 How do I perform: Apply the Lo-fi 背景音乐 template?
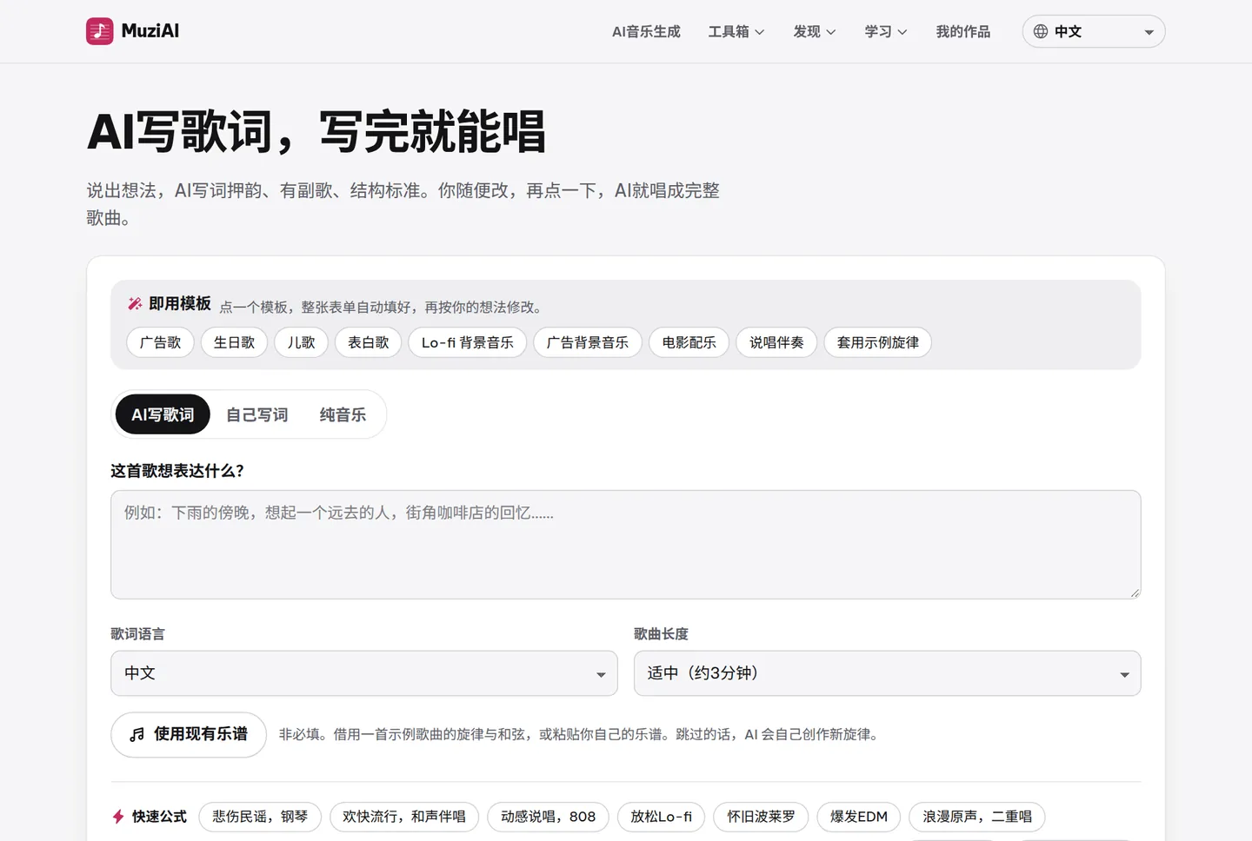[468, 342]
